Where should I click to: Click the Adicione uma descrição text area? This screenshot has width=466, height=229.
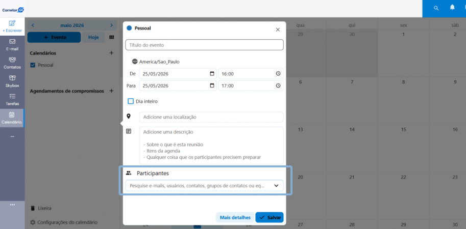coord(211,146)
